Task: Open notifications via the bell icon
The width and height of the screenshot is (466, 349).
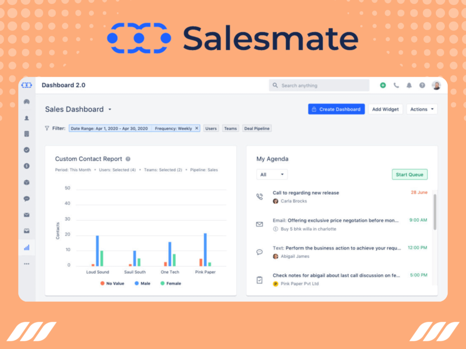Action: (409, 85)
